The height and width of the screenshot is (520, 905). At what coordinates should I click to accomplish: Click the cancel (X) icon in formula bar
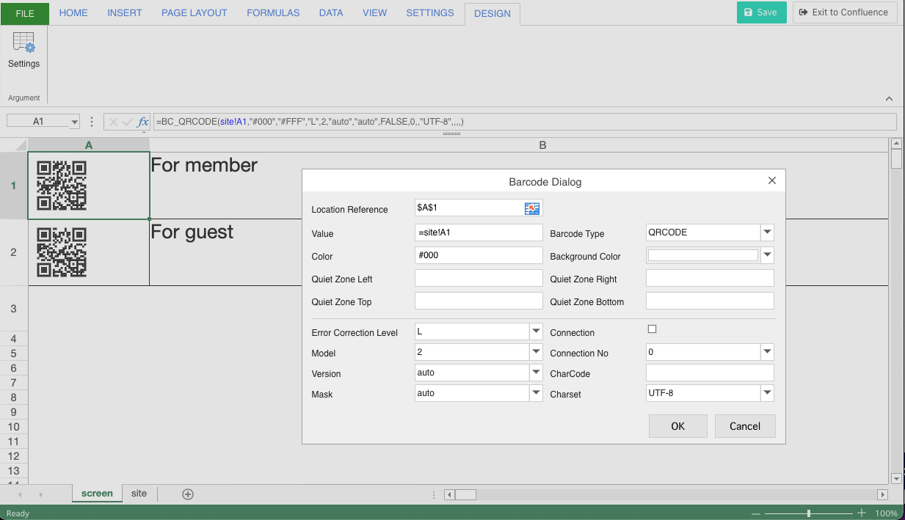[113, 122]
